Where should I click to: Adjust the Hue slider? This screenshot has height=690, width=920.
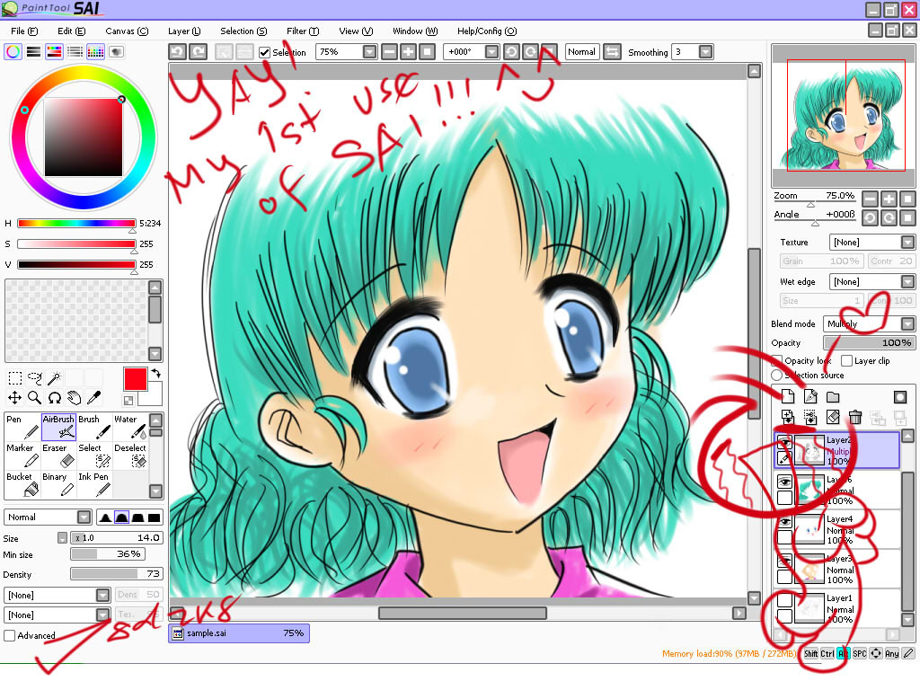tap(76, 224)
